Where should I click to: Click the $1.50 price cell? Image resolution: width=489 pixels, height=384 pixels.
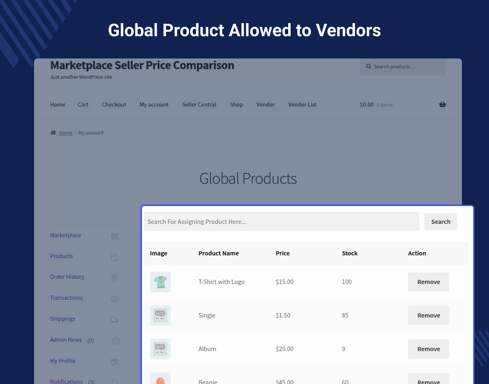pyautogui.click(x=283, y=315)
